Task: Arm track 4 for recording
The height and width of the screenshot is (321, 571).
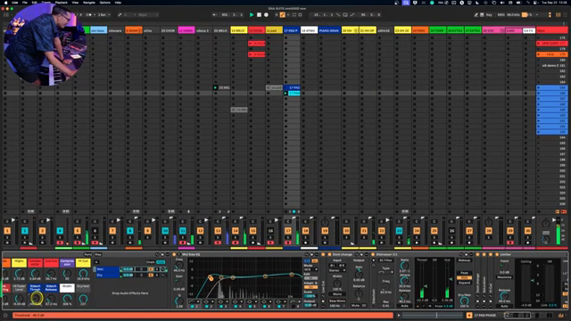Action: coord(60,243)
